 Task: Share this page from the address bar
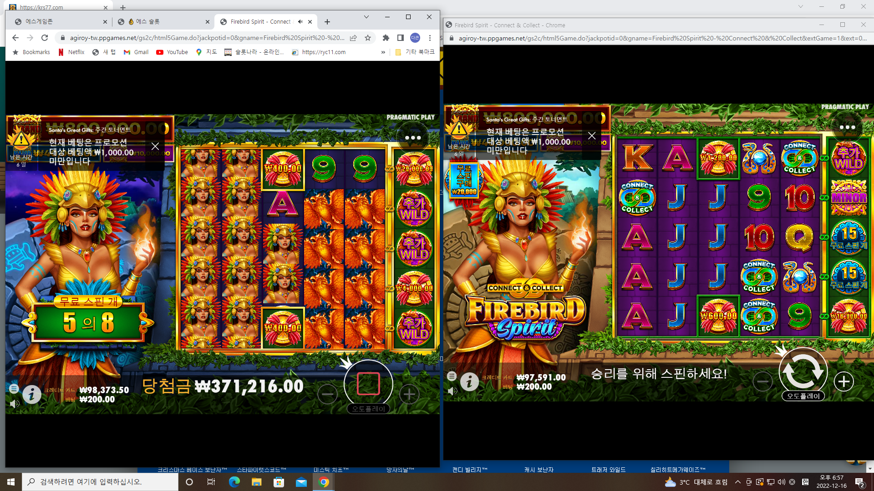pyautogui.click(x=353, y=38)
